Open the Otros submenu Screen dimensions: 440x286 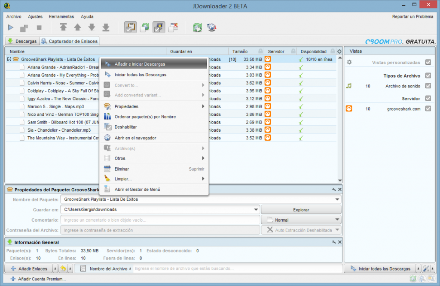tap(154, 158)
